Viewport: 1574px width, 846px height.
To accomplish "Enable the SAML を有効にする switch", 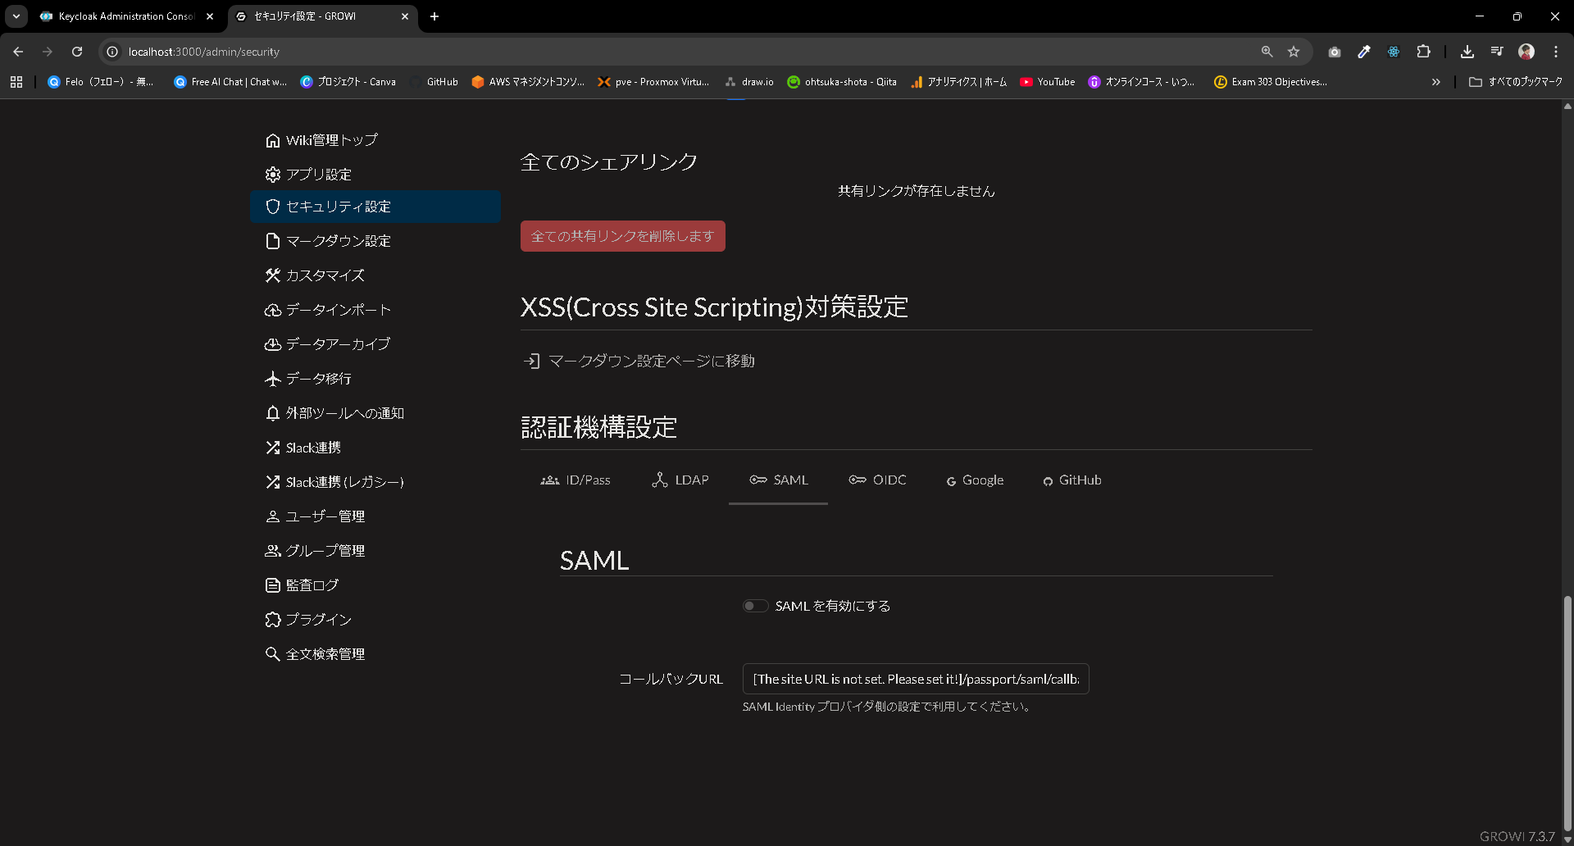I will tap(755, 607).
